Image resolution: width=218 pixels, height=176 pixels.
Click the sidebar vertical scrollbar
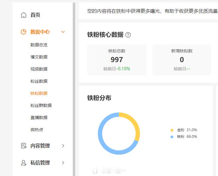pyautogui.click(x=74, y=89)
